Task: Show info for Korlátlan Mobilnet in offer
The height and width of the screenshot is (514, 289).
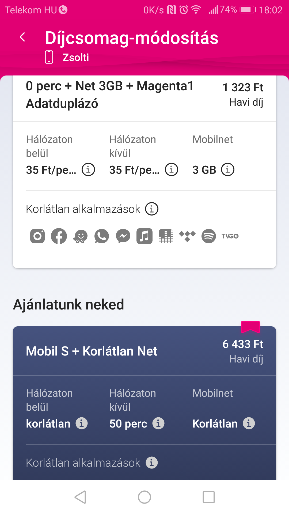Action: pyautogui.click(x=249, y=423)
